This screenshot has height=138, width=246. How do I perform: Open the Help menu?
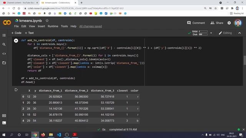(73, 26)
